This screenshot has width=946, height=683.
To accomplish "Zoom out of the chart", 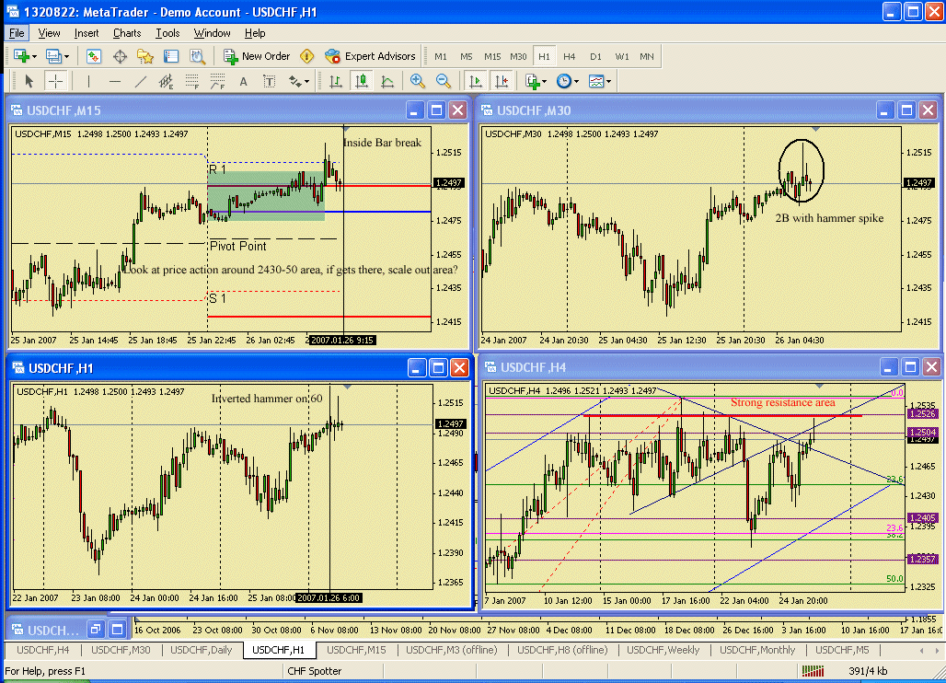I will click(443, 81).
